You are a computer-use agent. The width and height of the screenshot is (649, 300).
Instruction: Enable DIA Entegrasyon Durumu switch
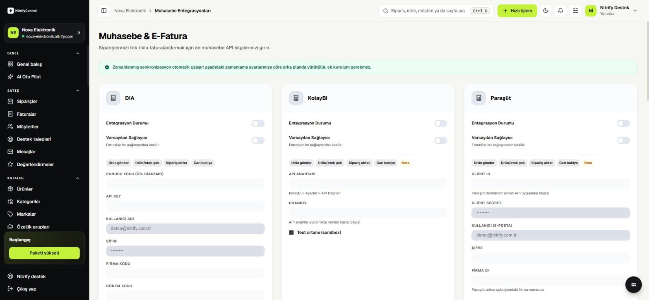coord(258,123)
